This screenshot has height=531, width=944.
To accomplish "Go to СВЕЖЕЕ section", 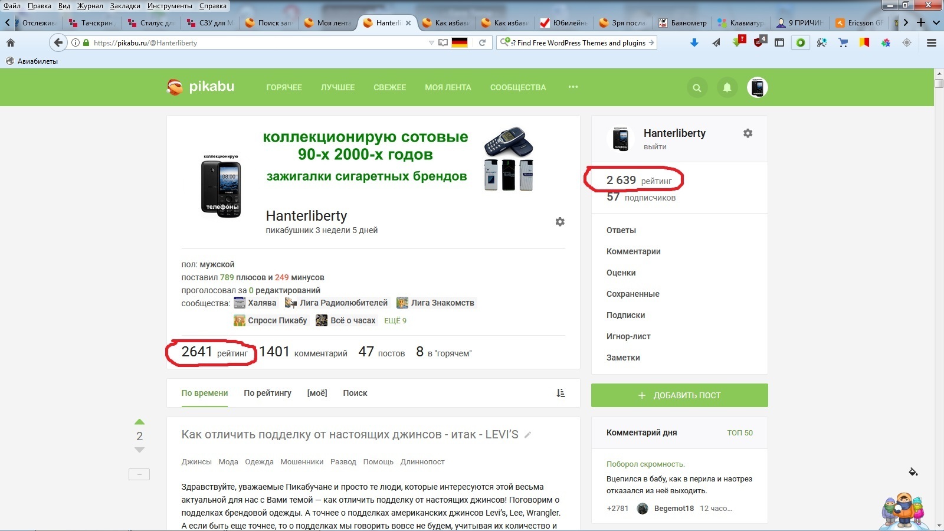I will 389,87.
